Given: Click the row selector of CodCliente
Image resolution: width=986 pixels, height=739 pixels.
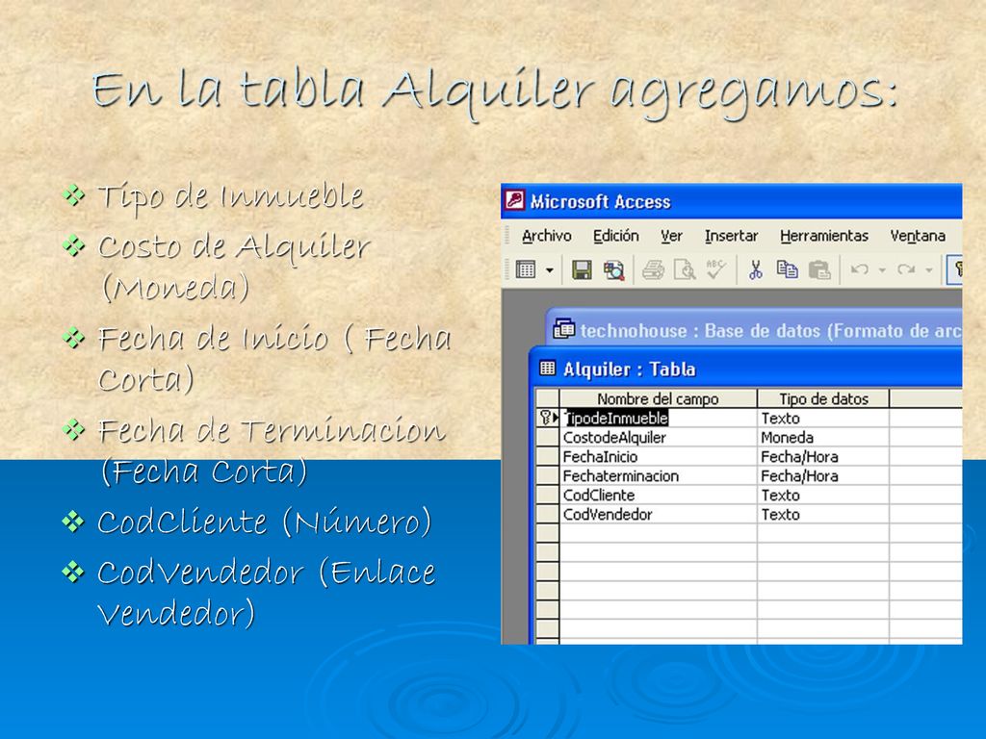Looking at the screenshot, I should 548,496.
